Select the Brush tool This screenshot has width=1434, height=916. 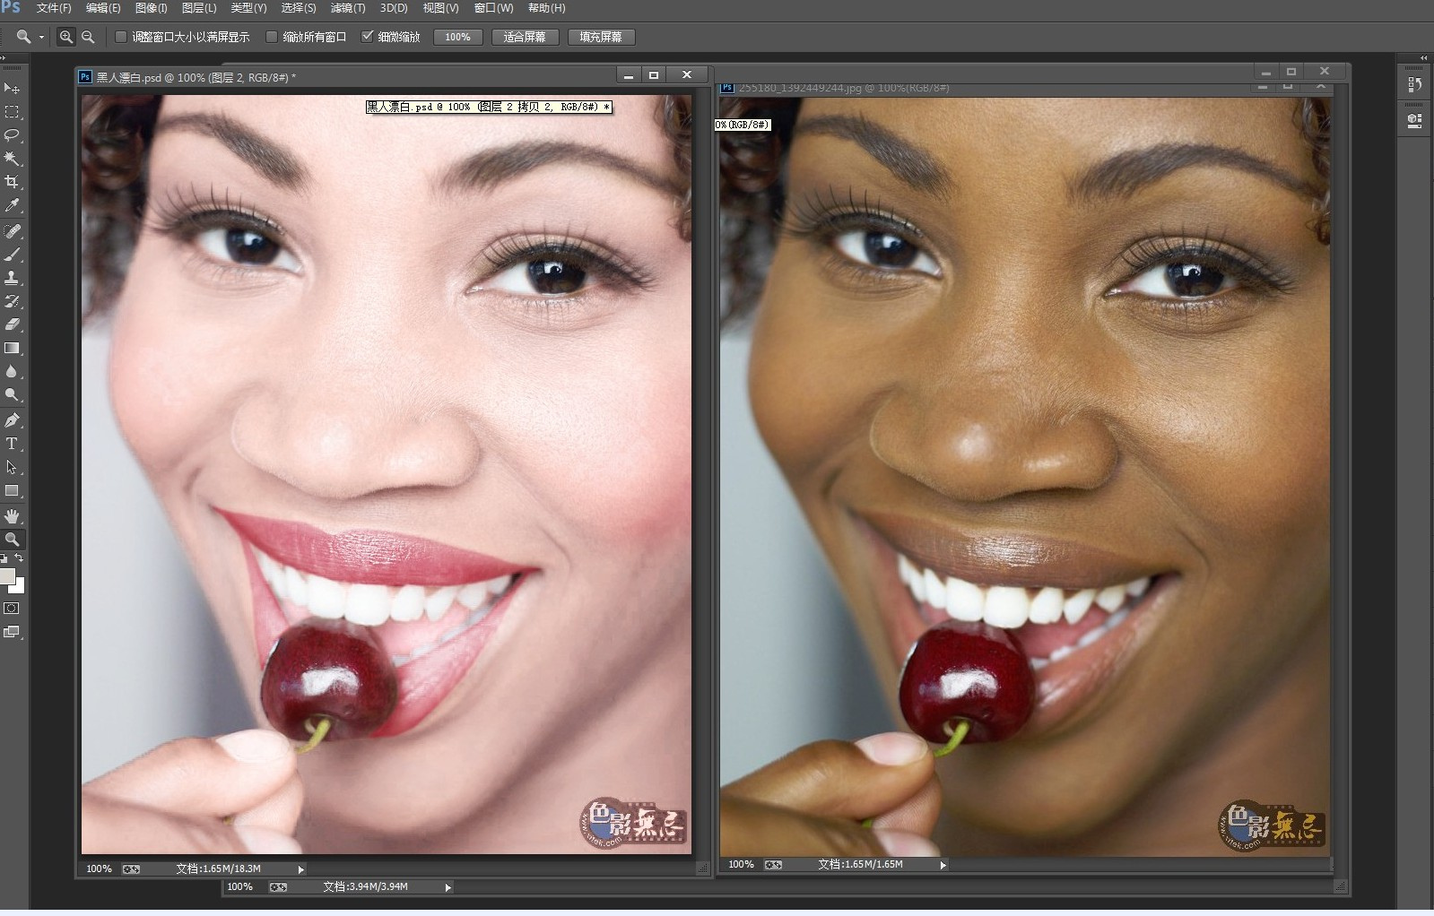coord(12,255)
